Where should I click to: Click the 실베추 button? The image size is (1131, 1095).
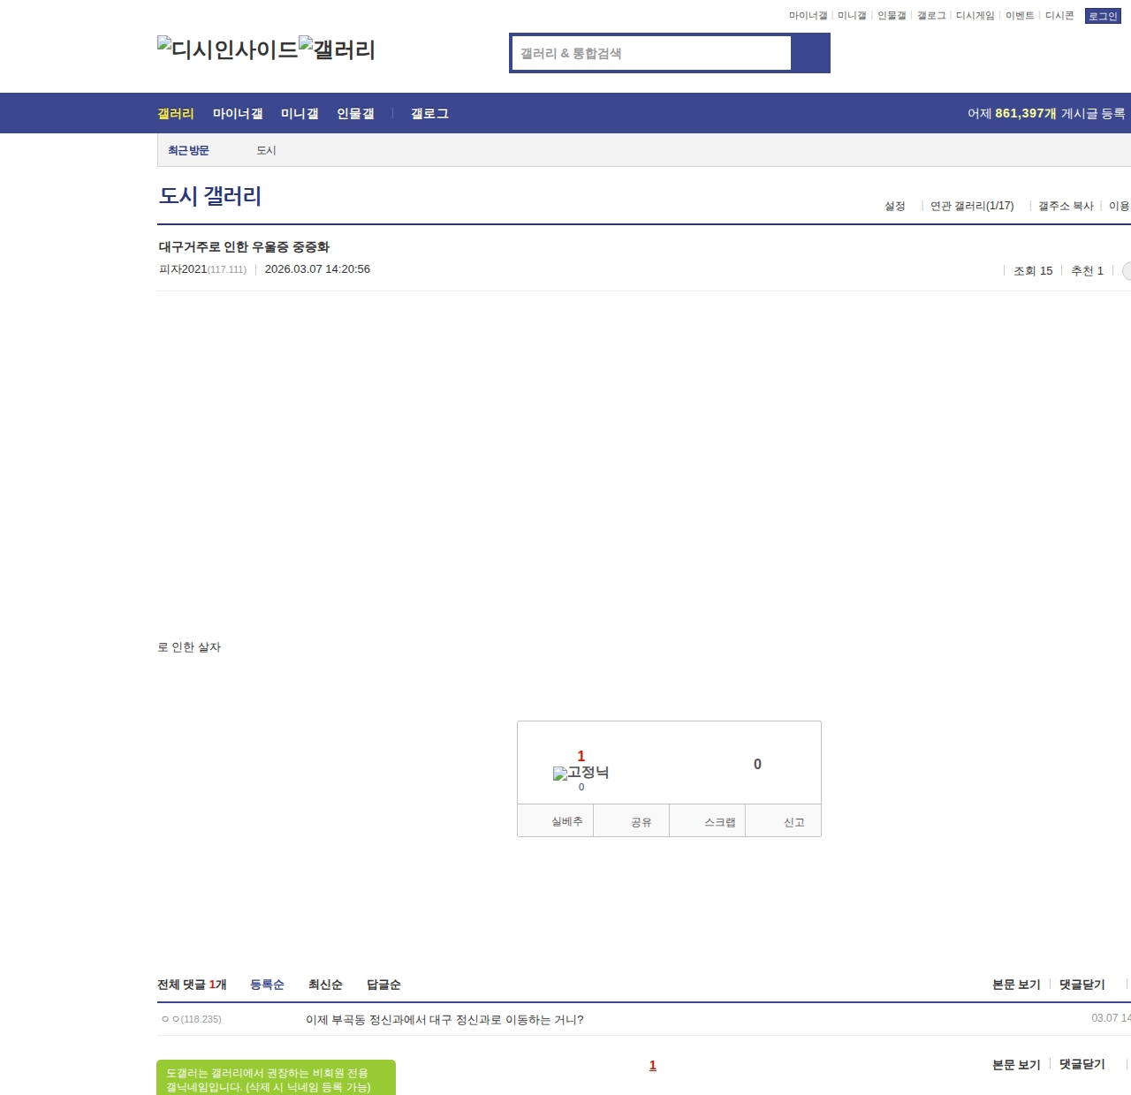pyautogui.click(x=555, y=821)
